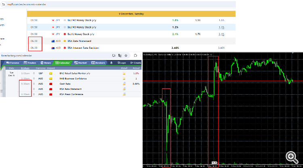Click RBA Rate Statement event on Forex Factory
Image resolution: width=303 pixels, height=168 pixels.
pos(71,89)
